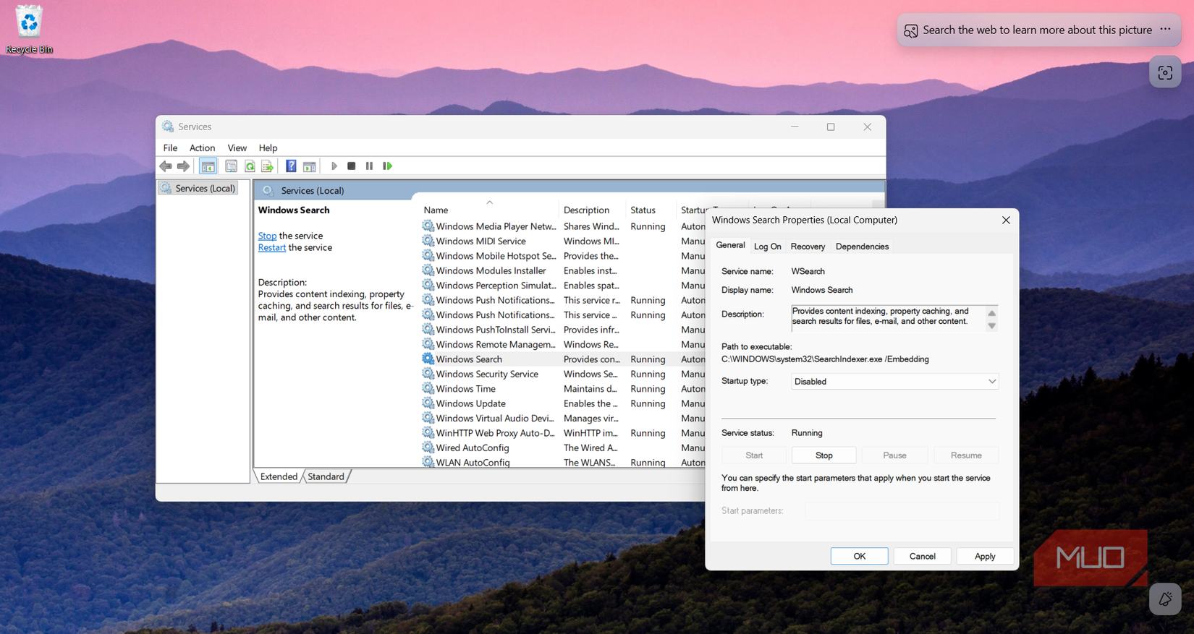Click the Stop Service square icon
1194x634 pixels.
coord(352,166)
